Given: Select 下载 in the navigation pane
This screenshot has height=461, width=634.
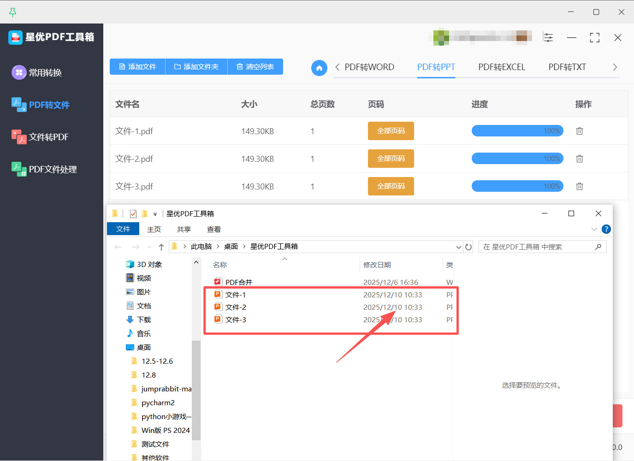Looking at the screenshot, I should click(139, 319).
